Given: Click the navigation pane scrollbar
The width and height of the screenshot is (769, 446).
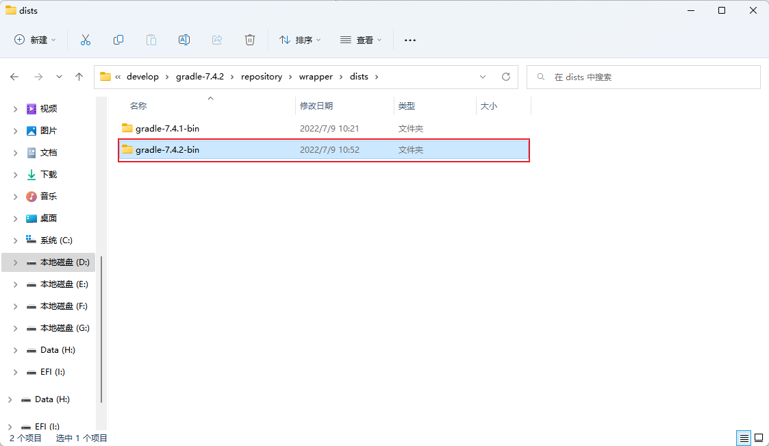Looking at the screenshot, I should tap(101, 330).
